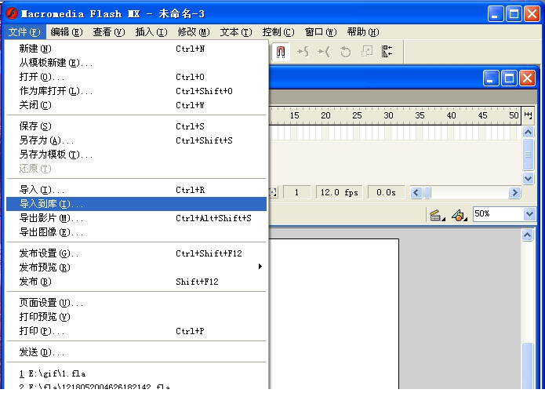Choose Import to Library (导入到库)

136,204
